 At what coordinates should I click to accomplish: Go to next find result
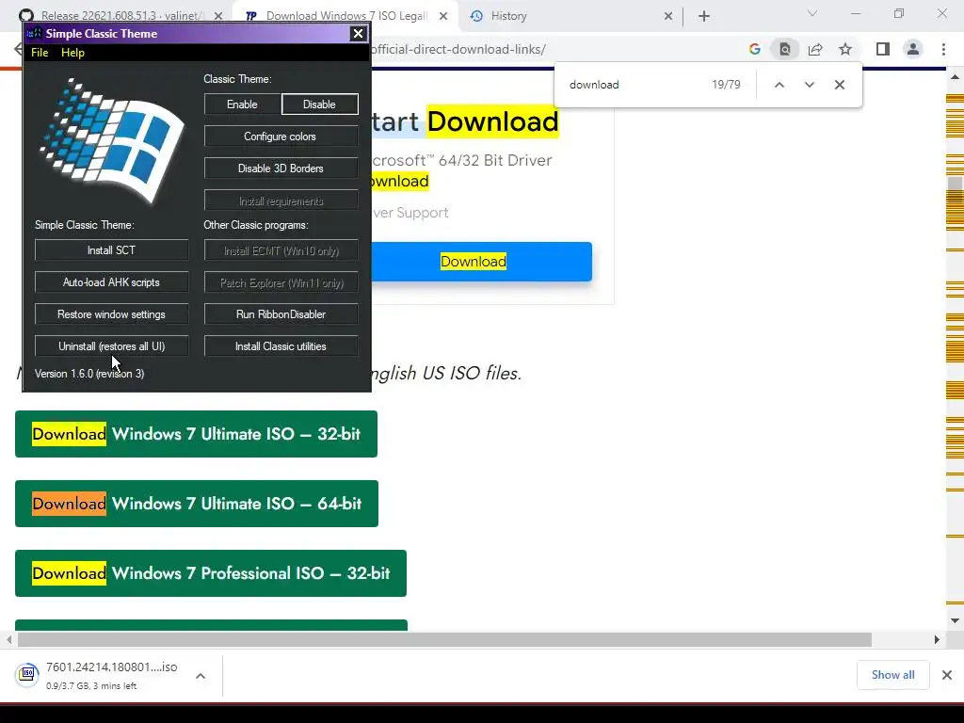click(x=809, y=85)
